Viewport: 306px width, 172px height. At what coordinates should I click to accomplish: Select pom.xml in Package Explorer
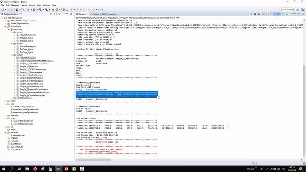pos(14,141)
